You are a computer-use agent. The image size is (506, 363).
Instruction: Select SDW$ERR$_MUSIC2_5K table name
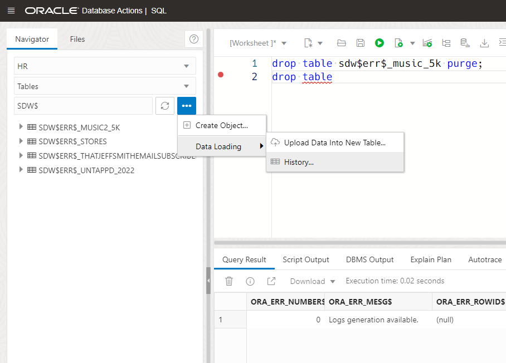79,127
